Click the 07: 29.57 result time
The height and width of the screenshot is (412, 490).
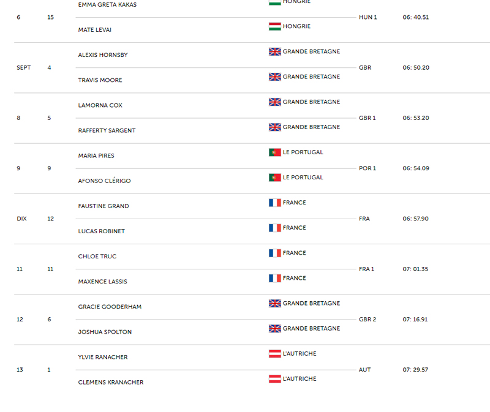tap(415, 370)
